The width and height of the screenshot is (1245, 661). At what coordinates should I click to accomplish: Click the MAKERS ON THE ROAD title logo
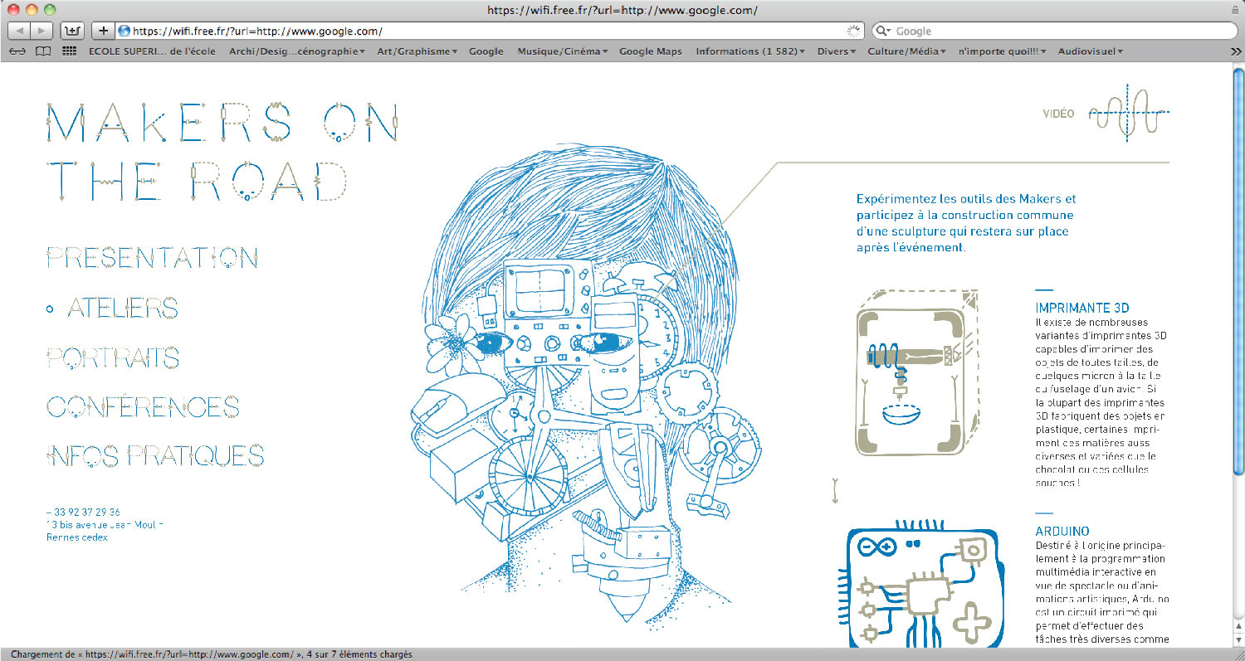222,152
